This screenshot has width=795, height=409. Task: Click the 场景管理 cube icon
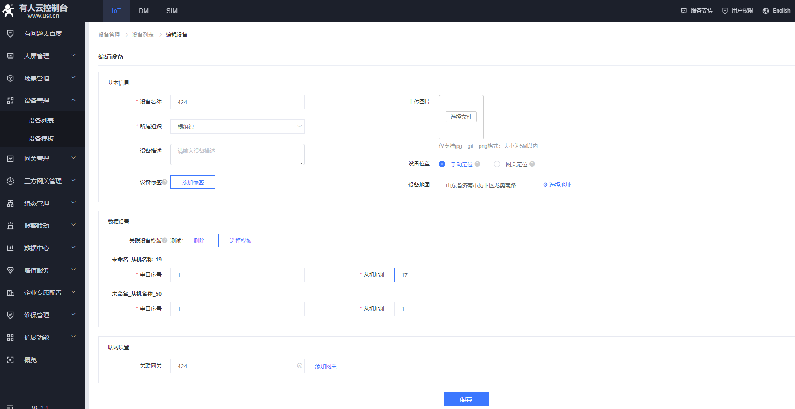[10, 78]
